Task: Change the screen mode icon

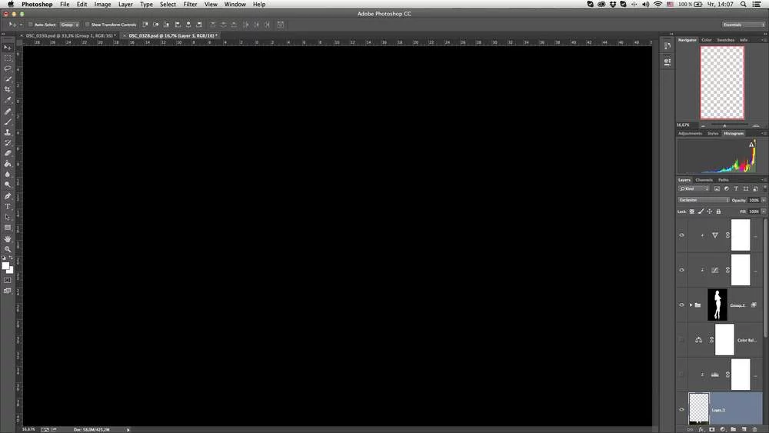Action: pos(8,291)
